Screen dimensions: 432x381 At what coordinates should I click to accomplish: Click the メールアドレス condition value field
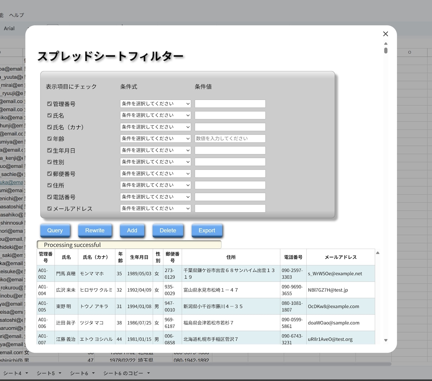[x=230, y=209]
